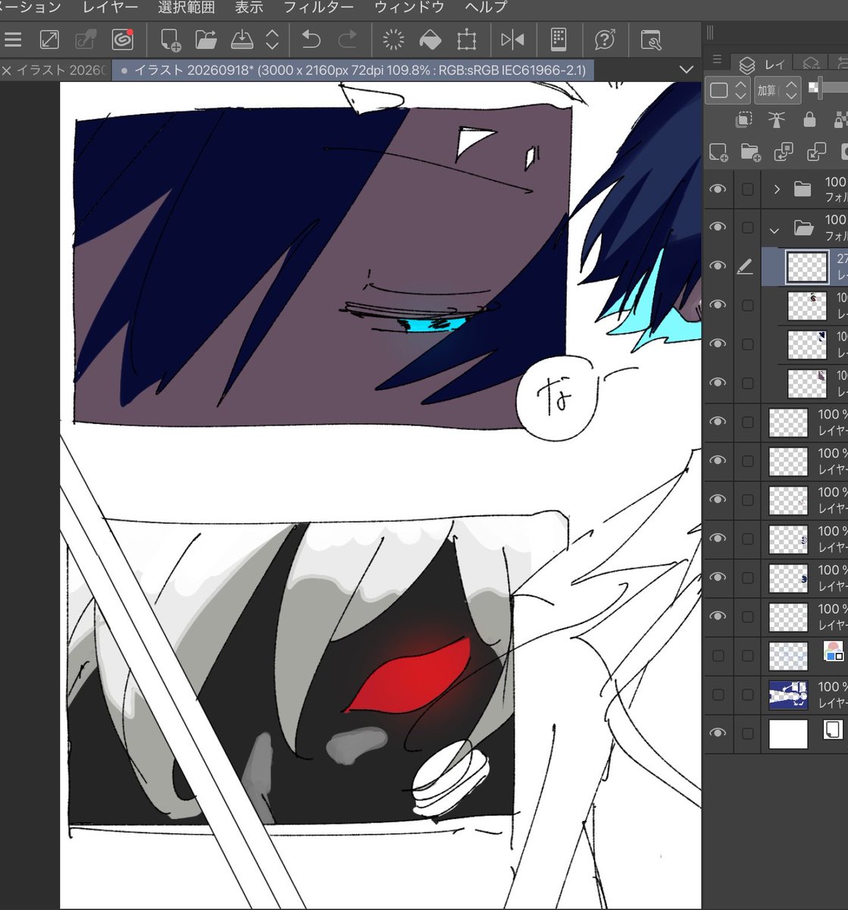This screenshot has width=848, height=910.
Task: Switch to the レイ (Layer) palette tab
Action: [x=761, y=64]
